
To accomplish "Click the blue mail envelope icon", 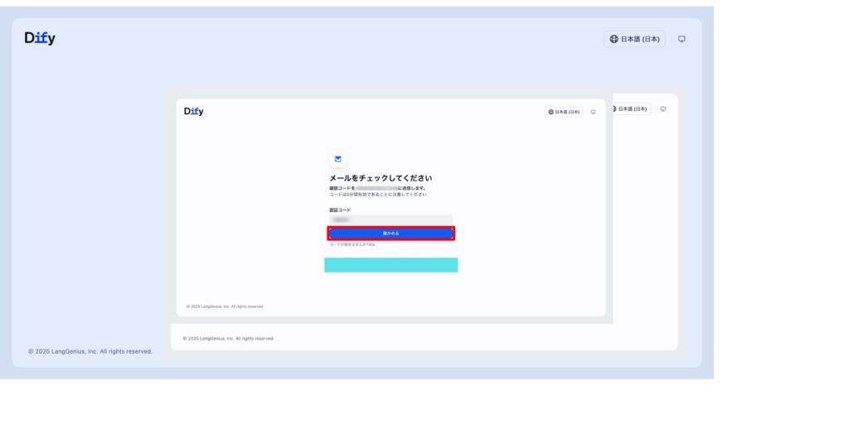I will tap(337, 158).
